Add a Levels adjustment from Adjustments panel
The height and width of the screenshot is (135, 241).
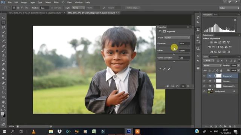[x=216, y=42]
